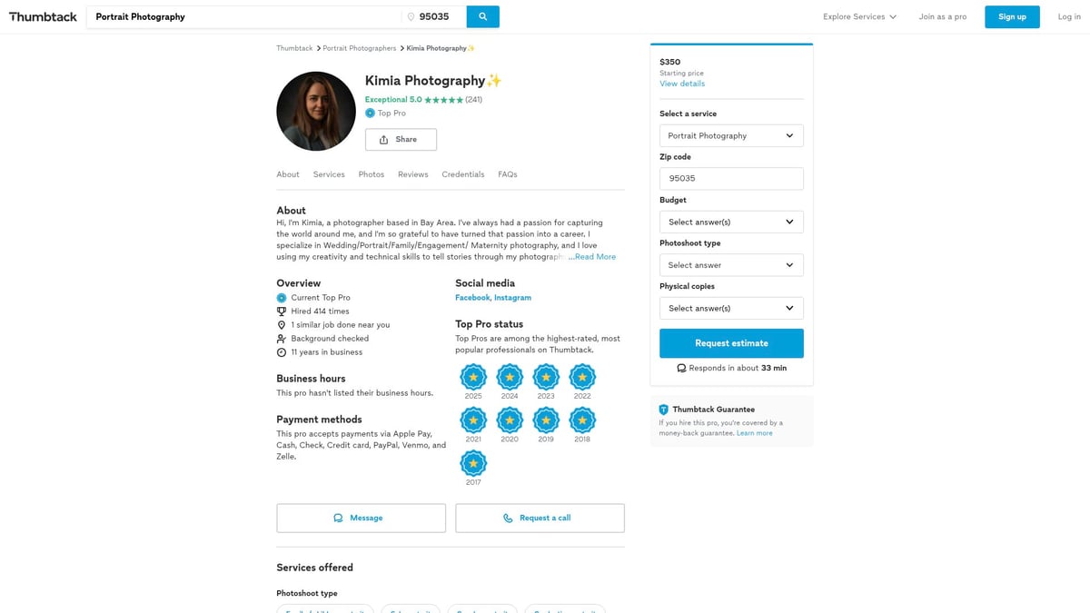The image size is (1090, 613).
Task: Open the Select a service dropdown
Action: point(731,135)
